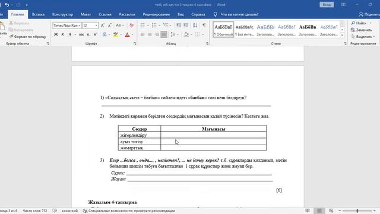
Task: Open ribbon display options icon
Action: 343,5
